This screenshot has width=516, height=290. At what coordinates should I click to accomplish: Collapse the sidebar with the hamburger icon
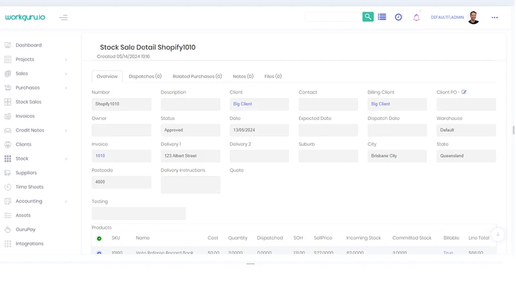[63, 18]
